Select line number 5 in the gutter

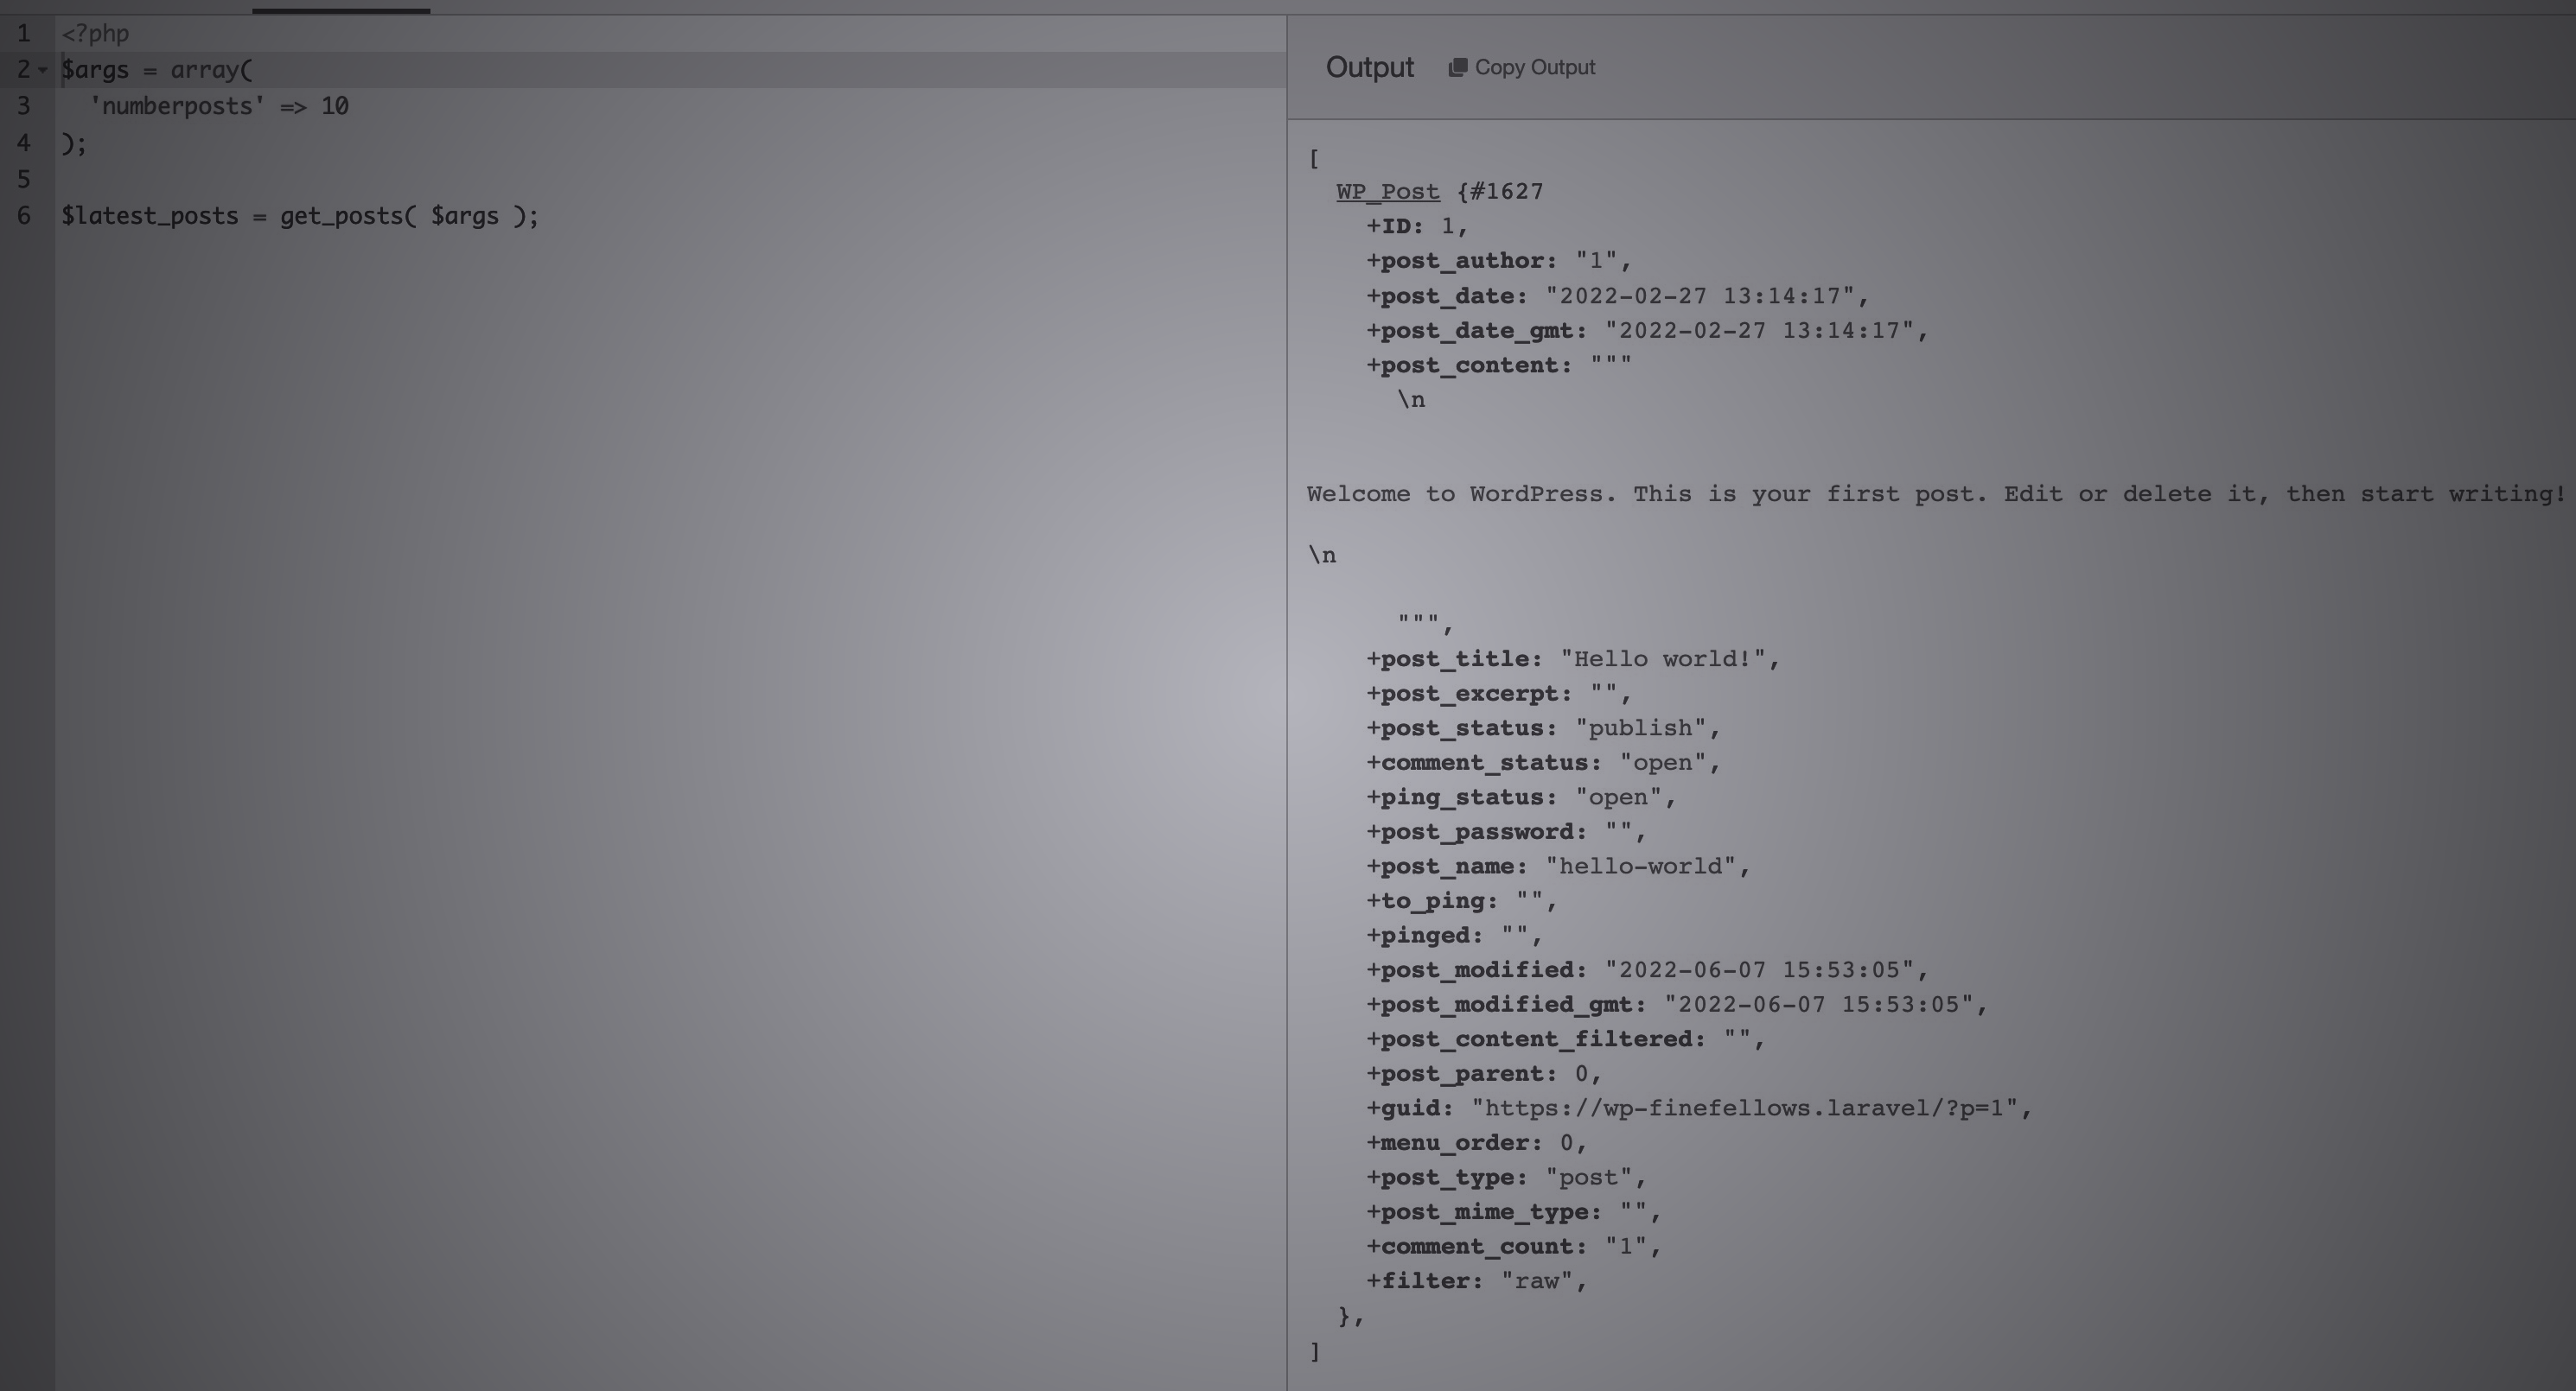click(23, 180)
